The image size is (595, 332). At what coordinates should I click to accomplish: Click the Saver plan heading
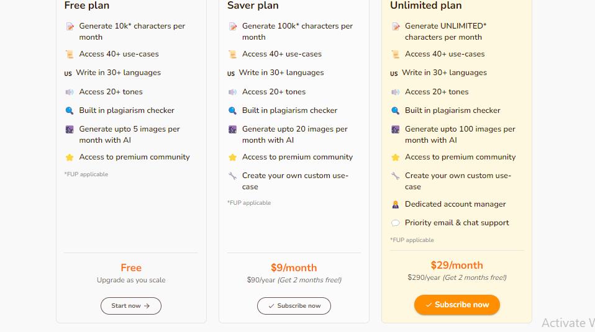click(253, 6)
